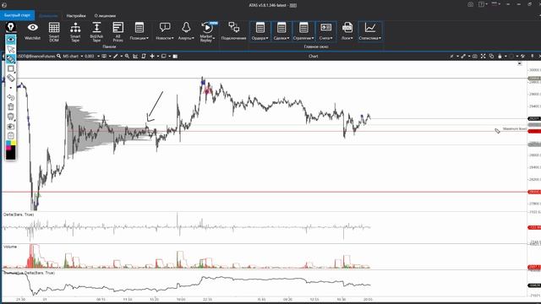541x304 pixels.
Task: Click the Delta(Bars, True) indicator label
Action: click(x=19, y=214)
